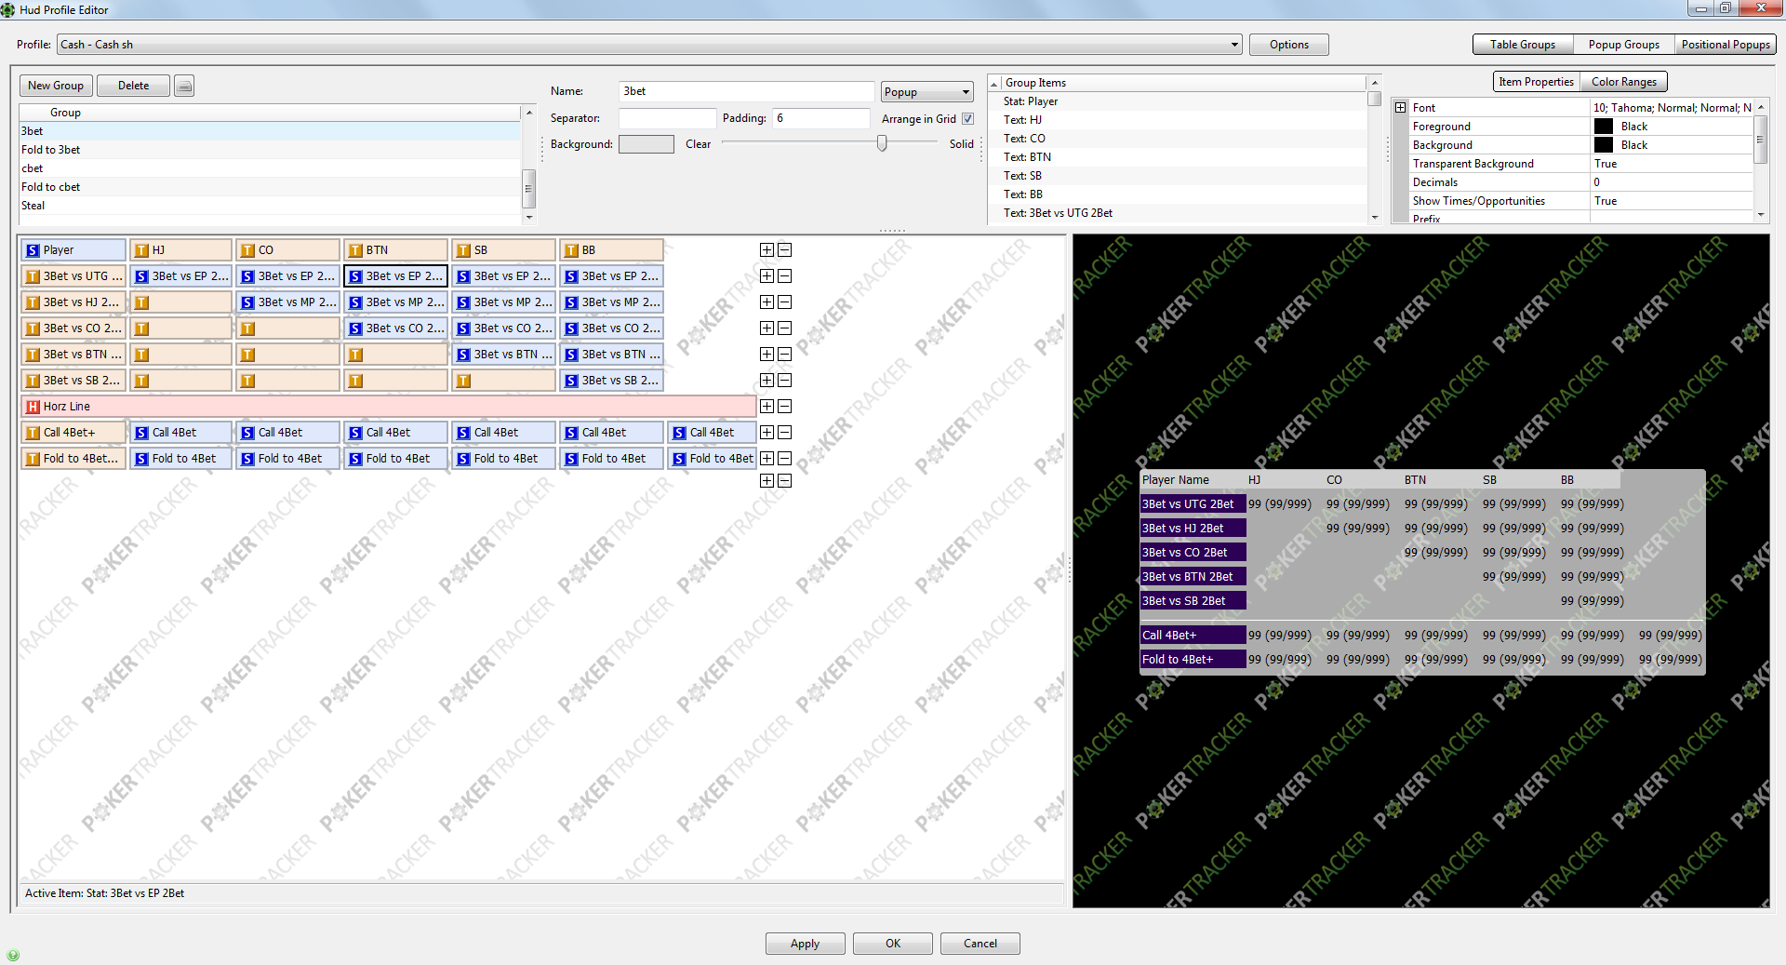
Task: Click the Fold to 4Bet+ text label icon
Action: tap(33, 459)
